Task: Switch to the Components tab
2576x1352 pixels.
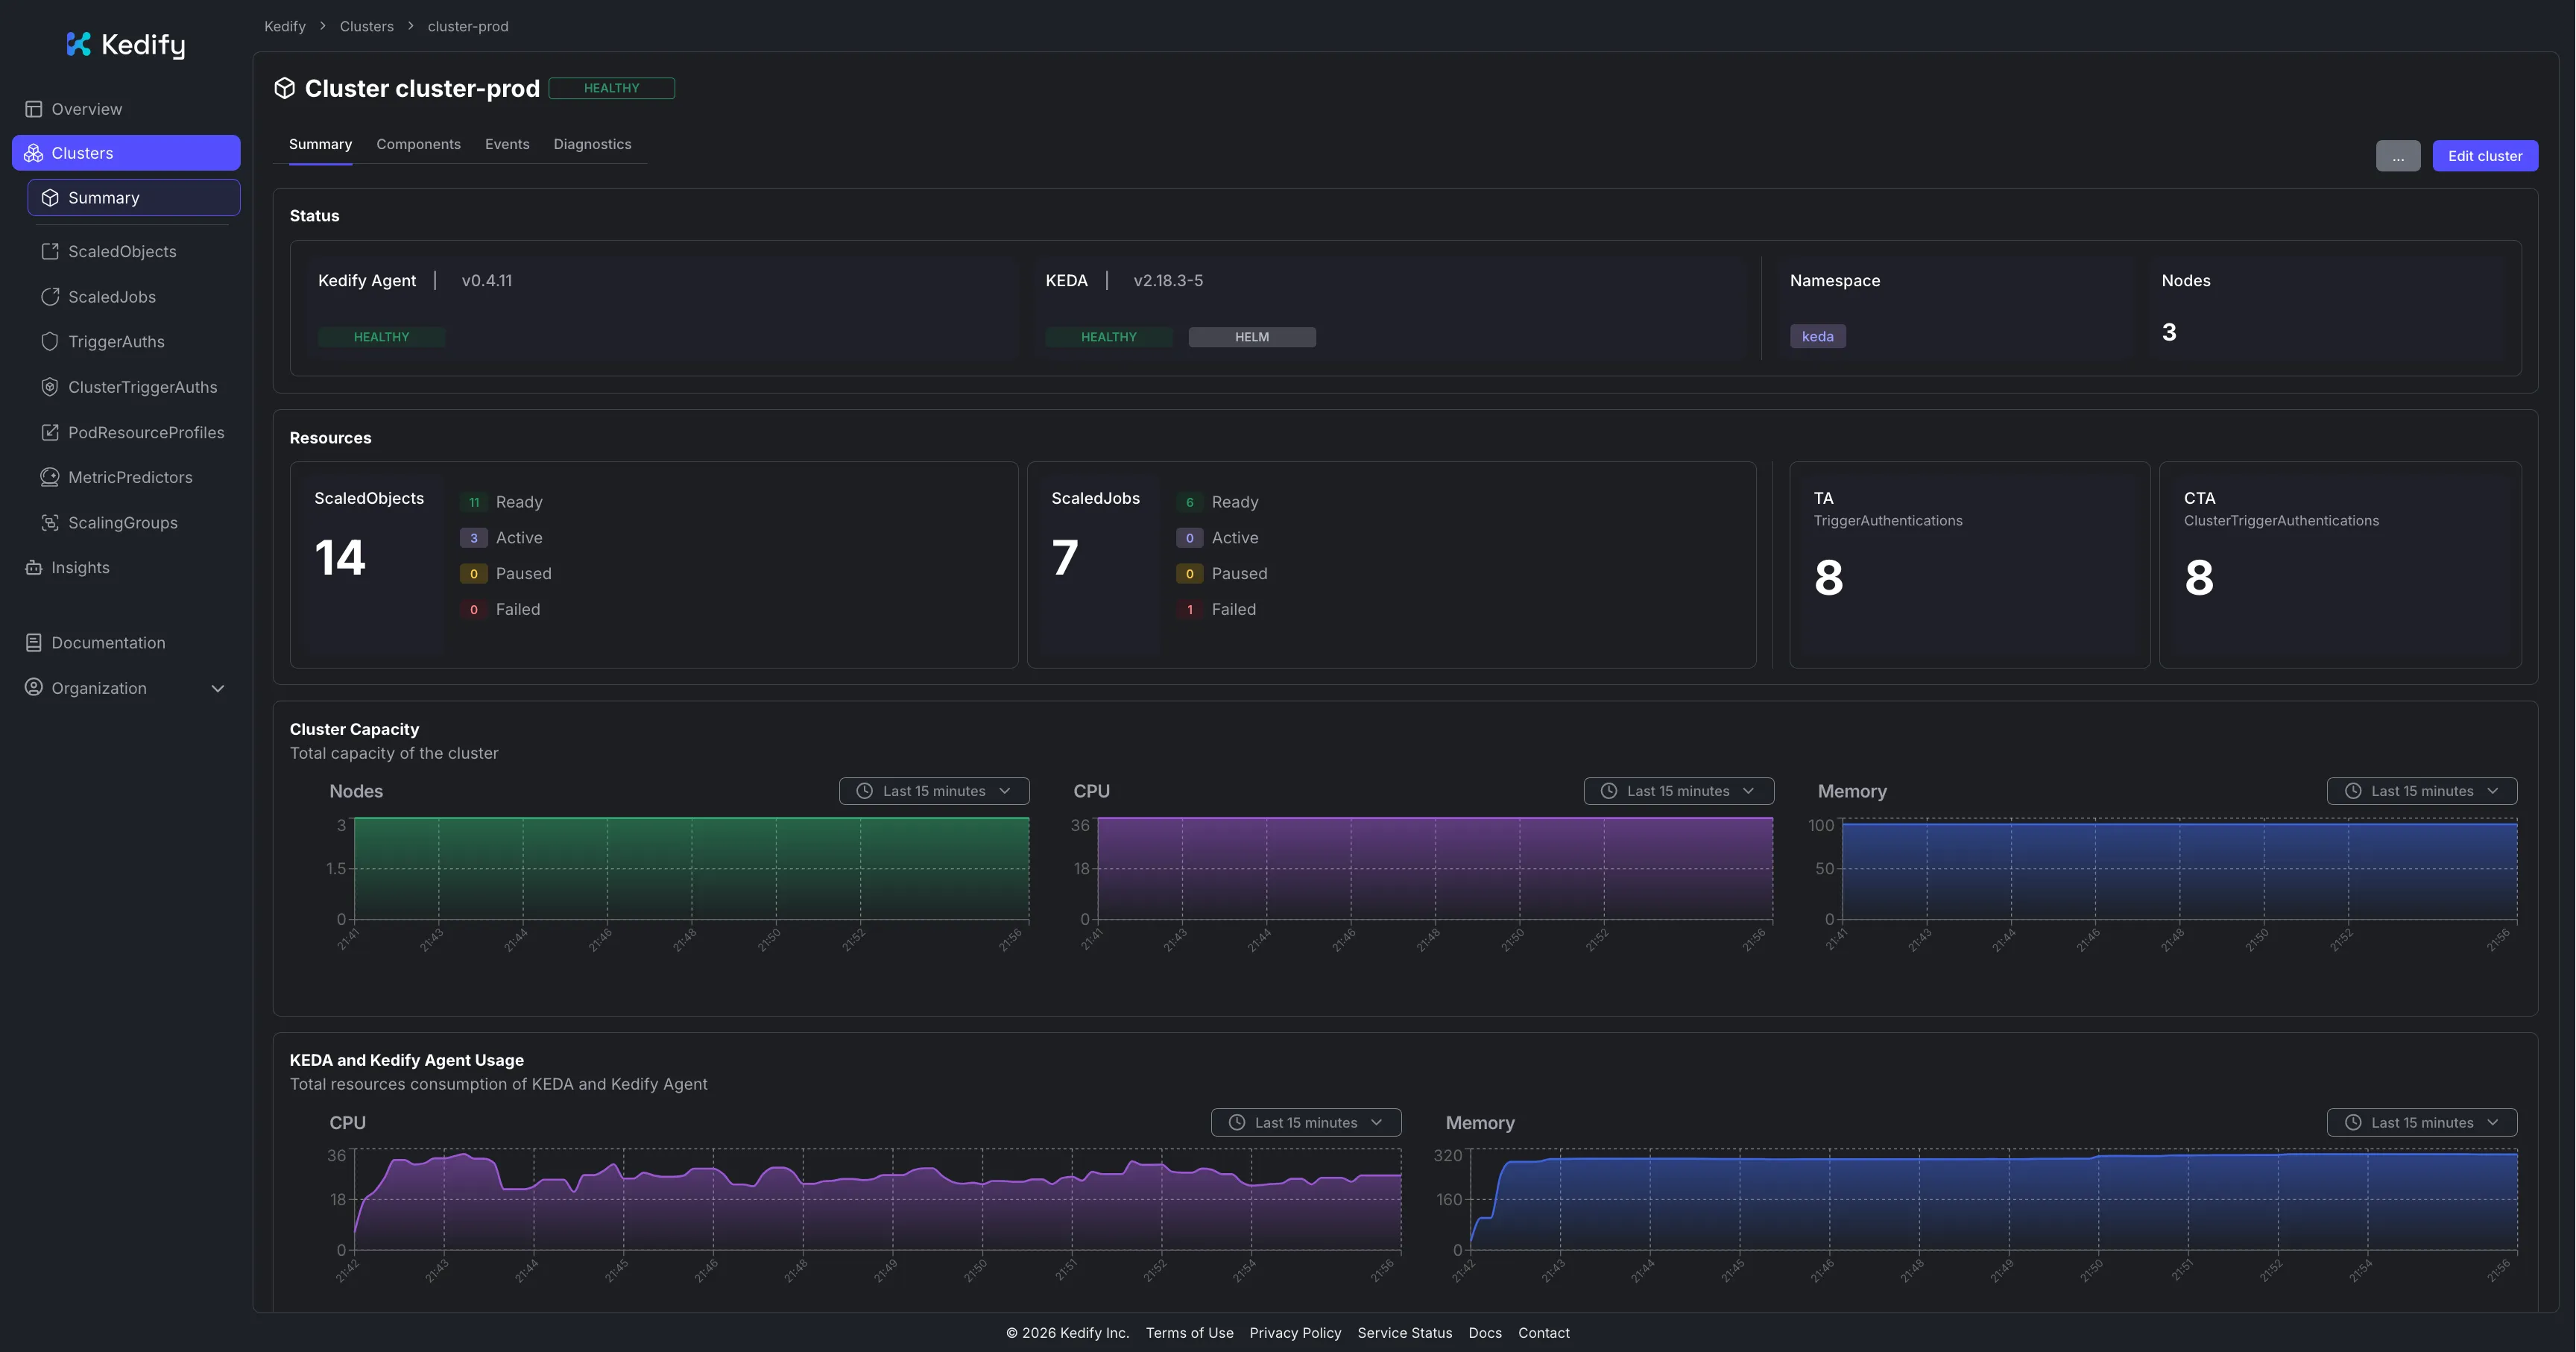Action: tap(418, 144)
